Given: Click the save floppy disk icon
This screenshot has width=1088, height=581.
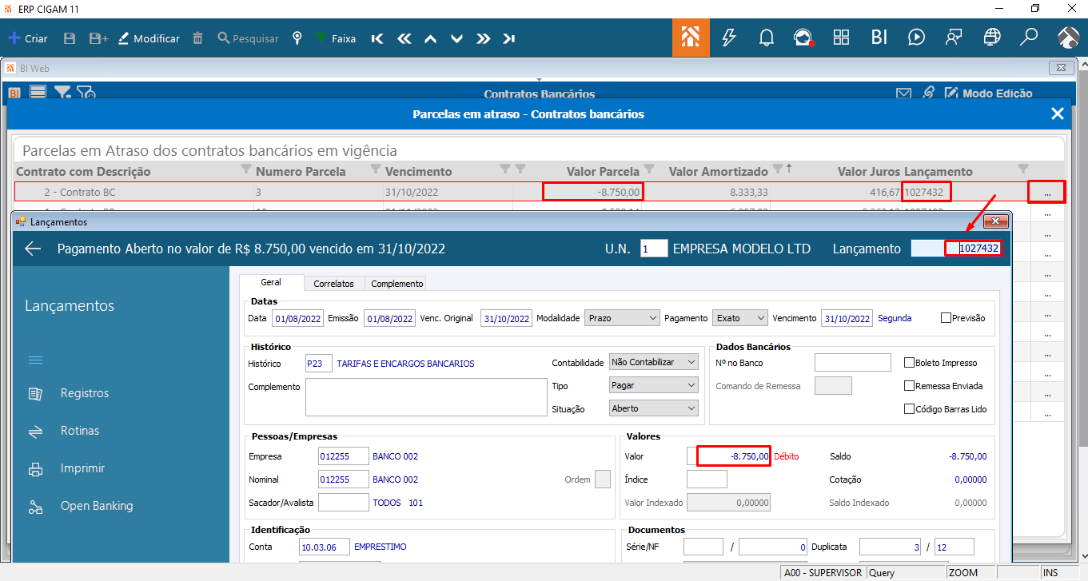Looking at the screenshot, I should (x=70, y=38).
